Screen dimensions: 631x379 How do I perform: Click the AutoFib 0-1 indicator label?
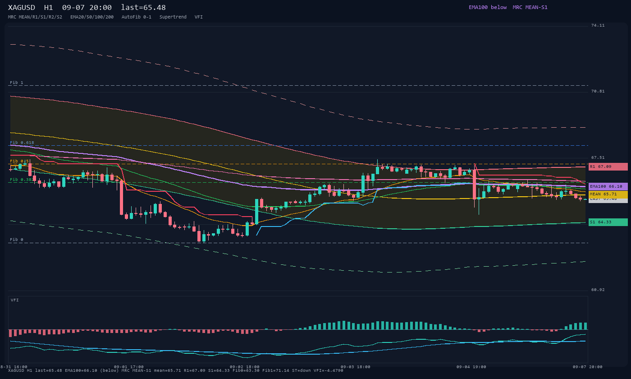click(137, 17)
